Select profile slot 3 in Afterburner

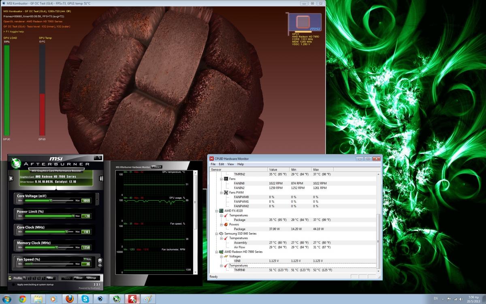(x=34, y=278)
